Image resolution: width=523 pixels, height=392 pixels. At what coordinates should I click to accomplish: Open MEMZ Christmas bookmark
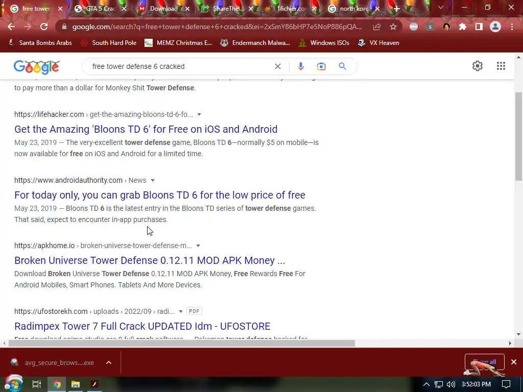click(178, 43)
